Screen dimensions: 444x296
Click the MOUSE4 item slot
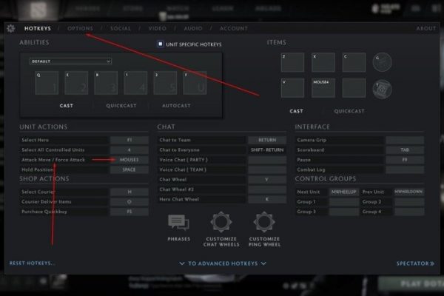323,89
